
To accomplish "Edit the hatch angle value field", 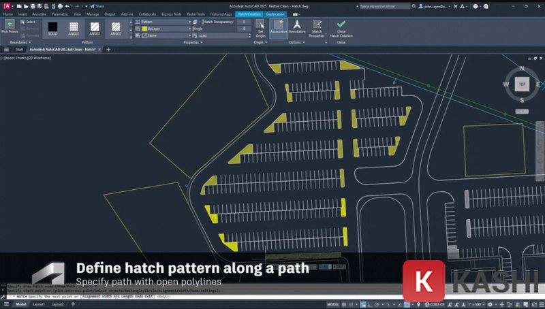I will 245,29.
